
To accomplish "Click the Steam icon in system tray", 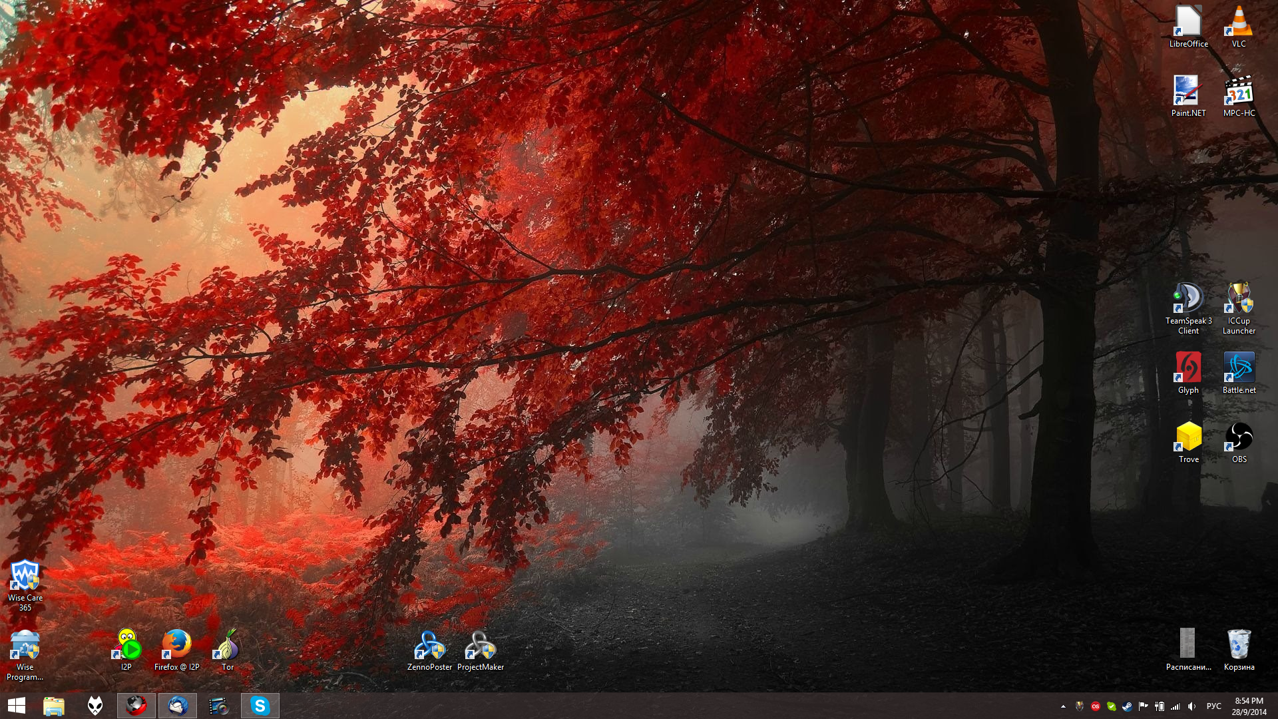I will (1127, 706).
